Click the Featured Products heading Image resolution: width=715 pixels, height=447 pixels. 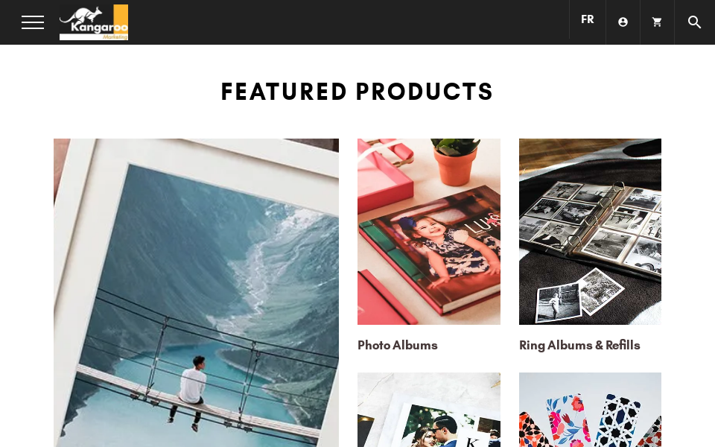[x=357, y=92]
